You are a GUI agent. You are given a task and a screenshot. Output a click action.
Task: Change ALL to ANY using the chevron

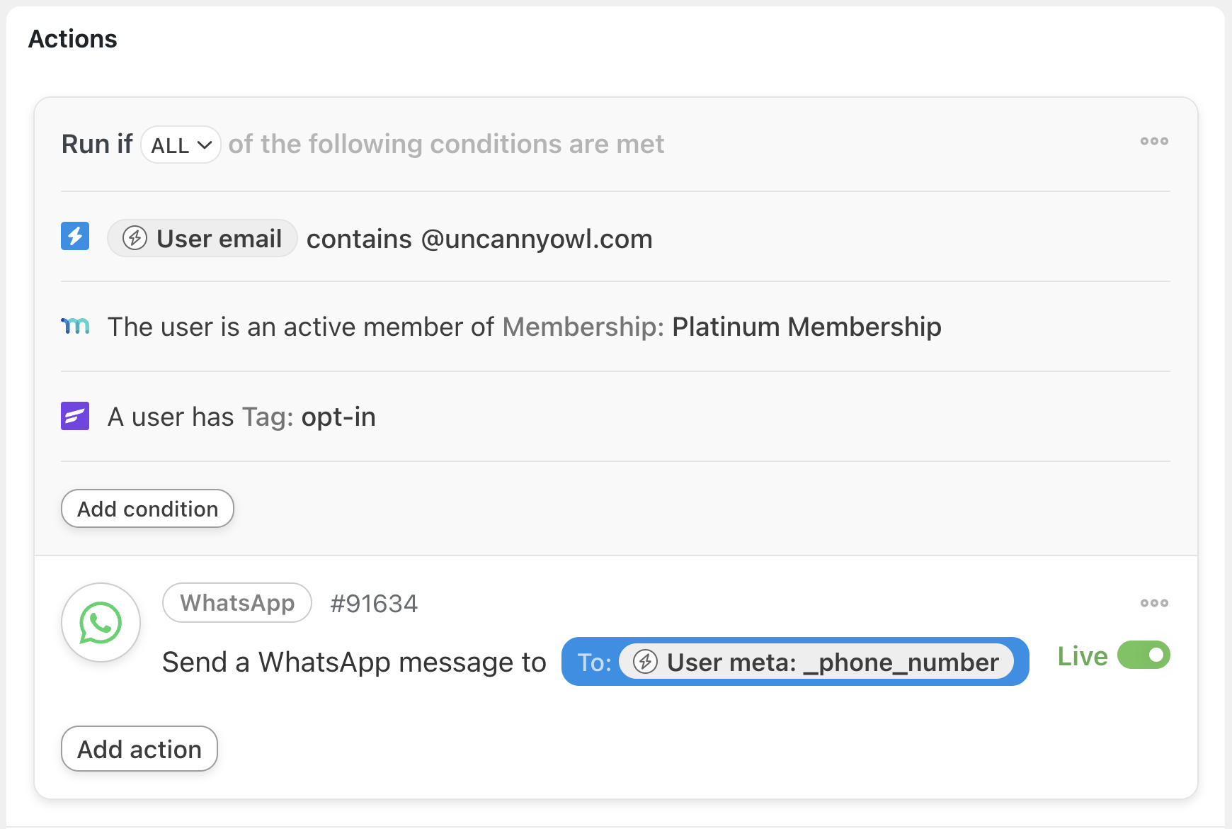click(x=205, y=144)
